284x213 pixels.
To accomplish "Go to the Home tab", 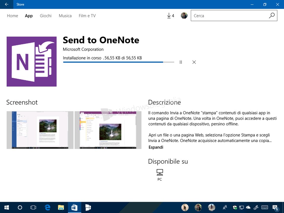I will click(12, 16).
